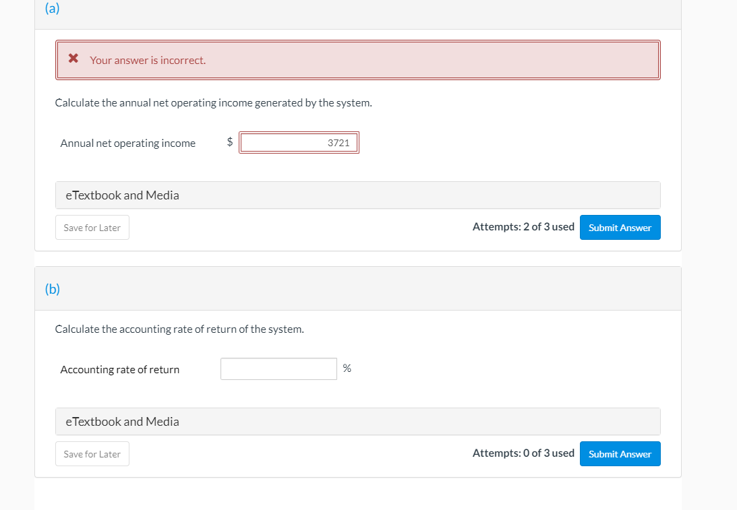Expand eTextbook and Media under part (a)
Screen dimensions: 737x510
coord(122,195)
